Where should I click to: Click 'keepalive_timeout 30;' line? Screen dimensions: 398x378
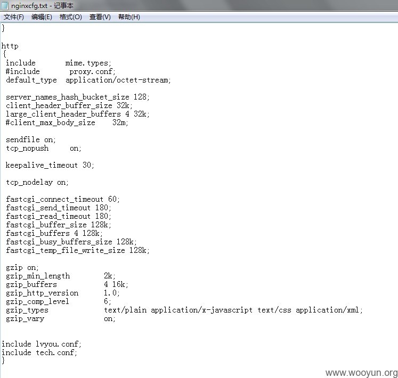[50, 165]
